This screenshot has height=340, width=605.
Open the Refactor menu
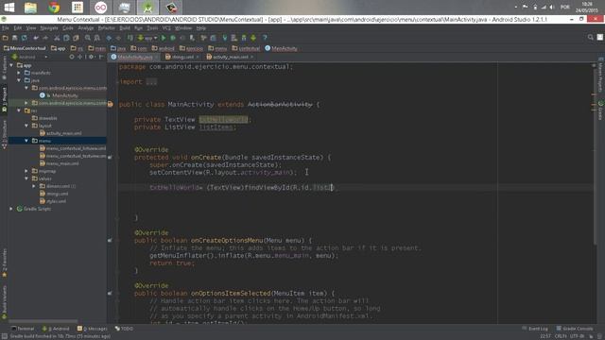(x=106, y=28)
